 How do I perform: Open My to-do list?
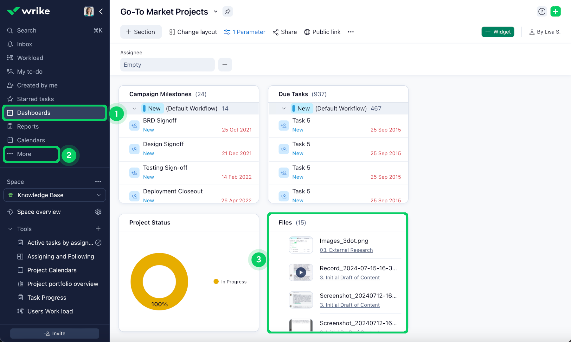(29, 71)
